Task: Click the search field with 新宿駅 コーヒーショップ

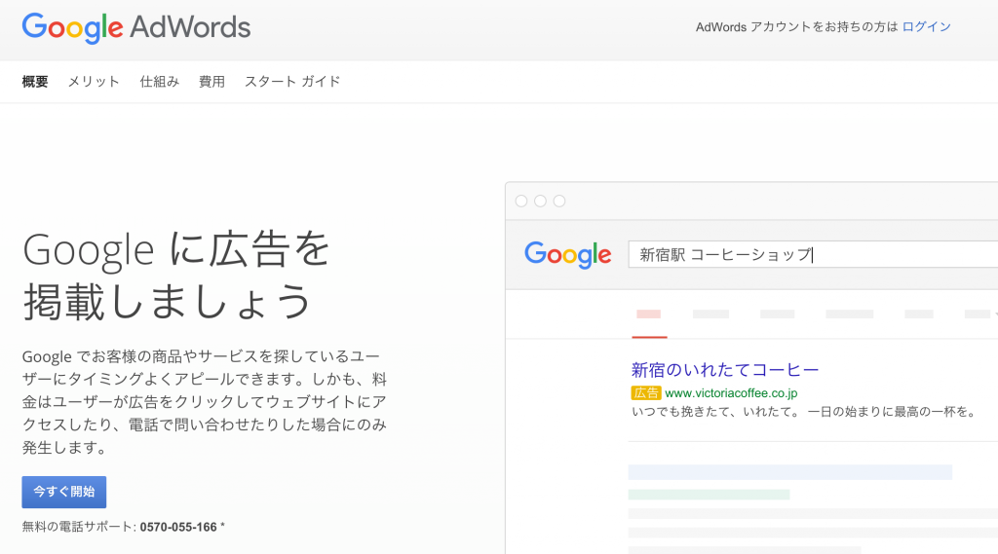Action: (813, 254)
